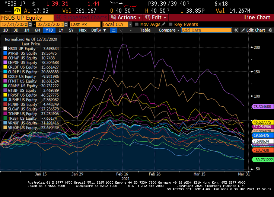Select the 5Y range tab
274x197 pixels.
pyautogui.click(x=71, y=30)
